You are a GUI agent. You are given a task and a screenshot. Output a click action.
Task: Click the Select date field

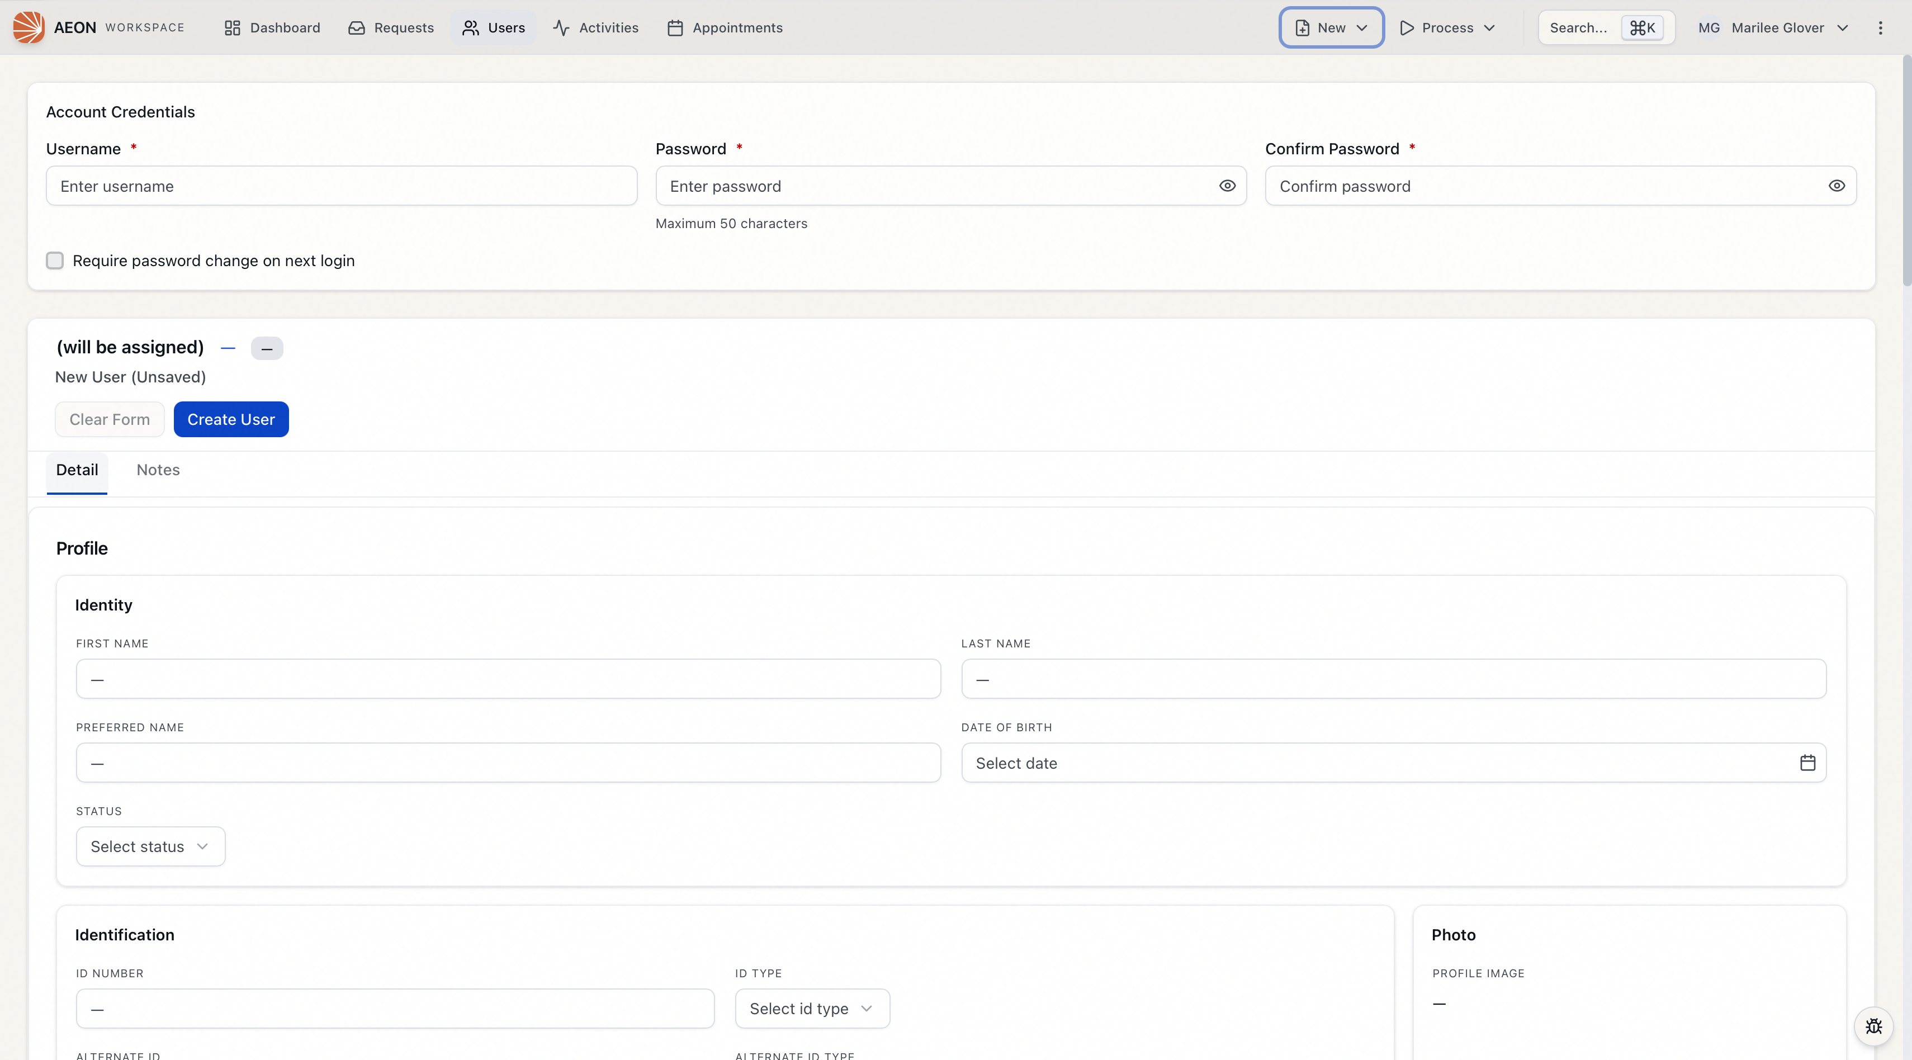pos(1393,763)
